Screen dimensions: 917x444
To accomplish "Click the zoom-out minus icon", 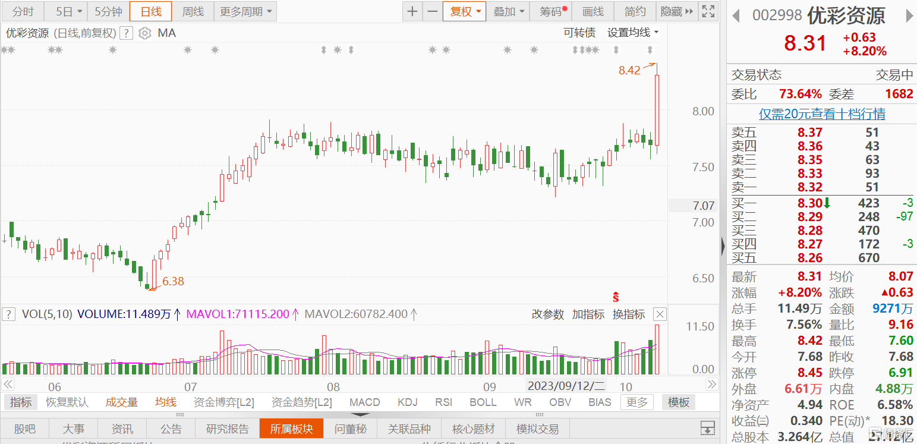I will point(433,11).
